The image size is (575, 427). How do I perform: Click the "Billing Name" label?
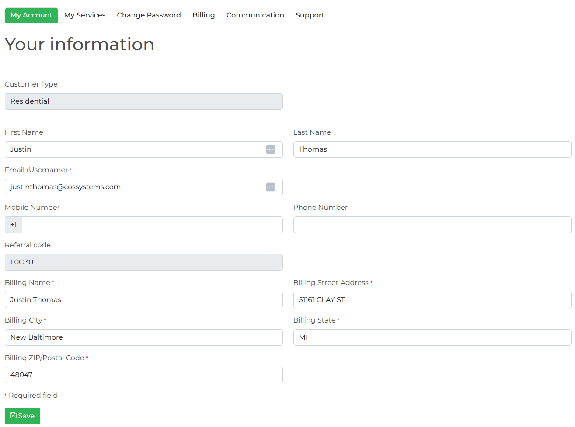pyautogui.click(x=28, y=283)
